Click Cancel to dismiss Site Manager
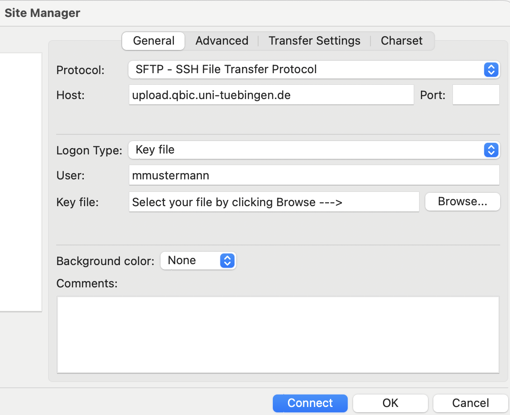 [470, 403]
